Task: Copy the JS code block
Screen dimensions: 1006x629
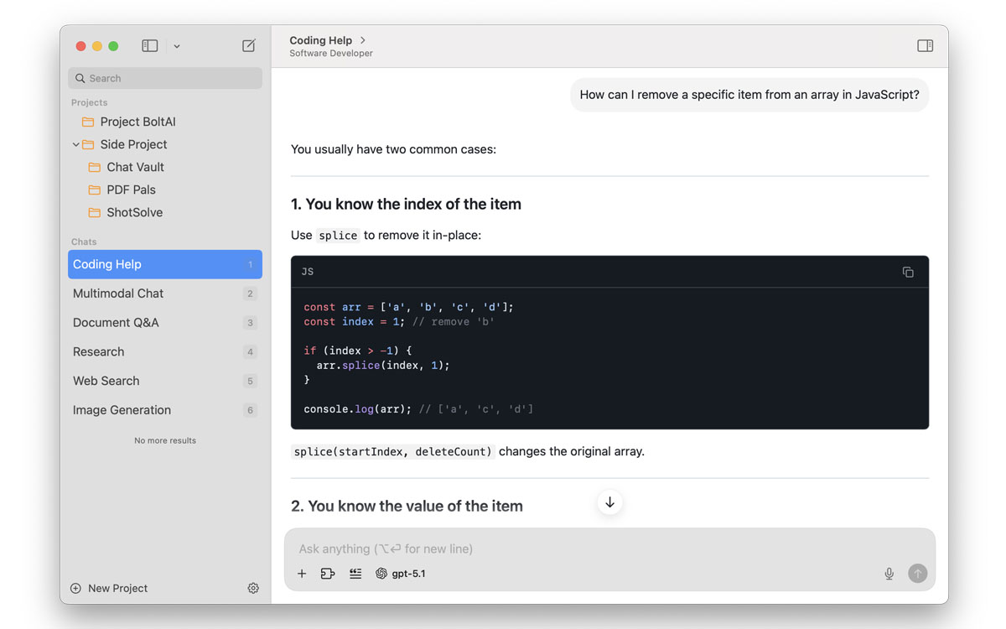Action: 908,272
